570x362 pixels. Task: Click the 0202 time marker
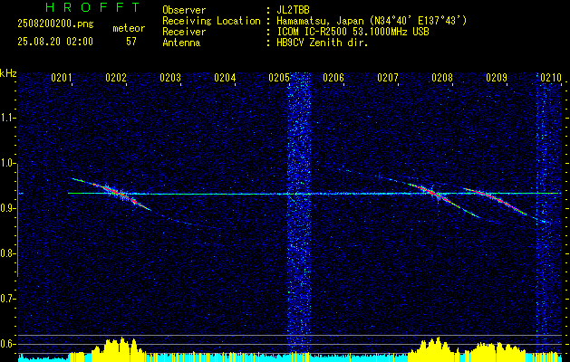coord(116,77)
